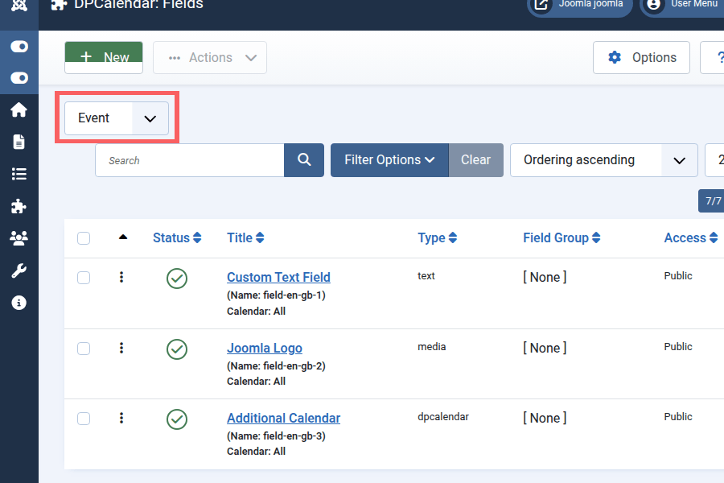Open row actions menu for Joomla Logo
724x483 pixels.
point(121,348)
